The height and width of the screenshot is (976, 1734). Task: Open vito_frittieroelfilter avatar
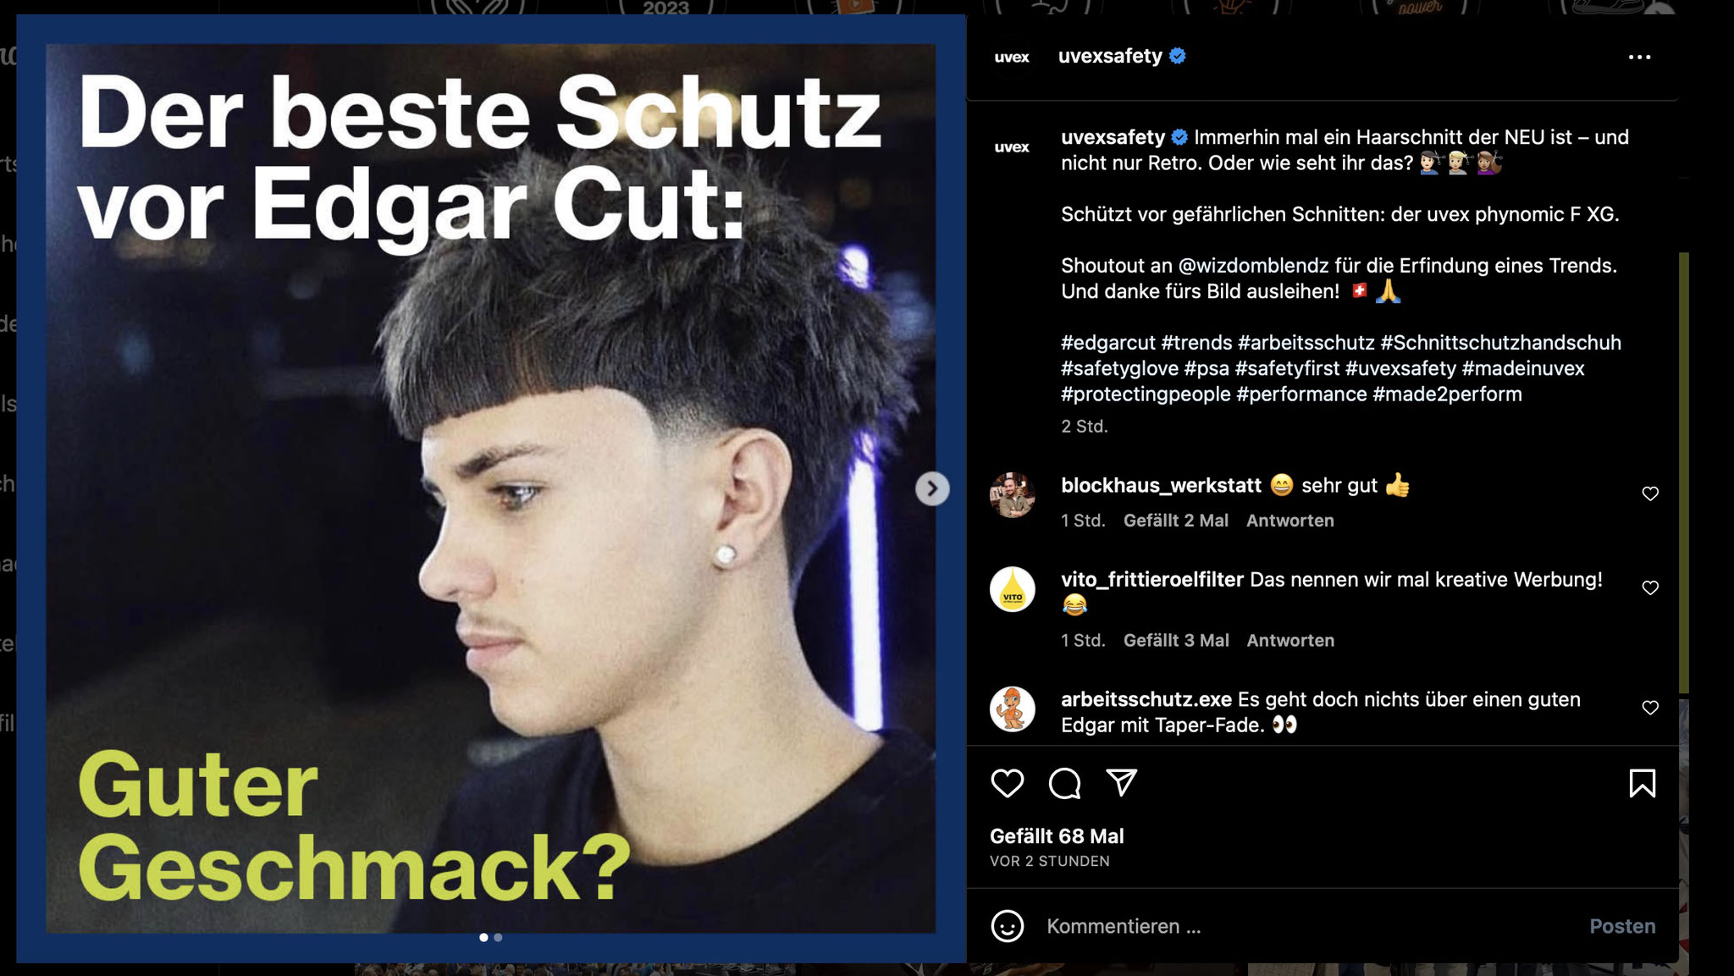coord(1013,589)
